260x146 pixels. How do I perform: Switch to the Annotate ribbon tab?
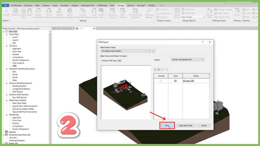point(64,5)
